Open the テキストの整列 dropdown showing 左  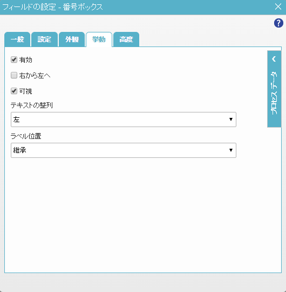124,120
